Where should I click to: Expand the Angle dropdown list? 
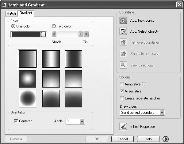(82, 121)
